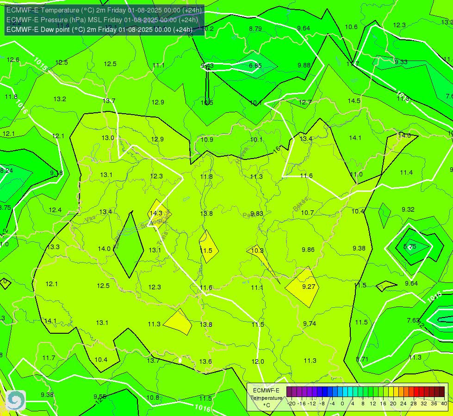Click the 11.0 dew point value
The image size is (453, 416).
tap(356, 174)
